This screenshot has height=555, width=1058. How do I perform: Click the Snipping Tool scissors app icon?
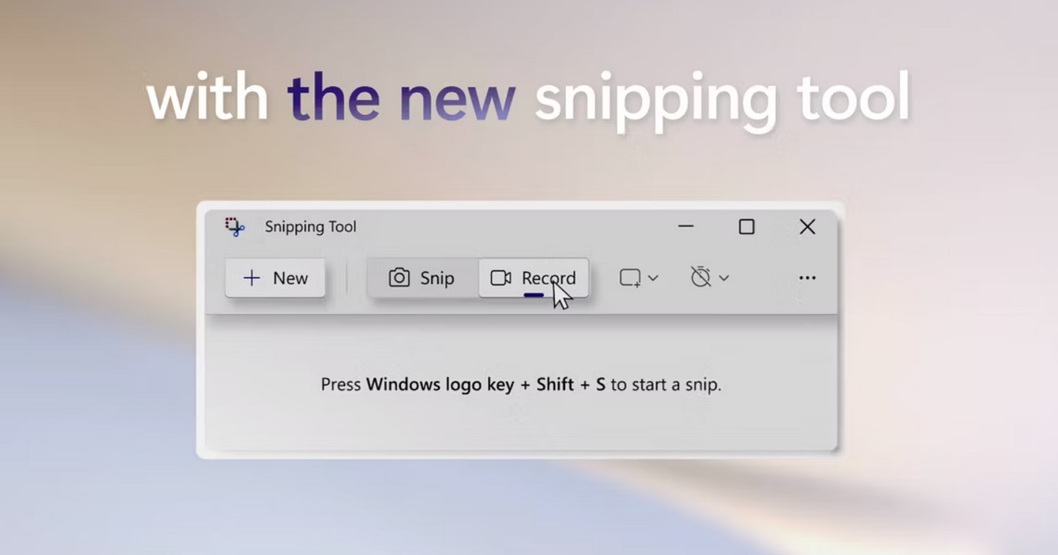[235, 227]
